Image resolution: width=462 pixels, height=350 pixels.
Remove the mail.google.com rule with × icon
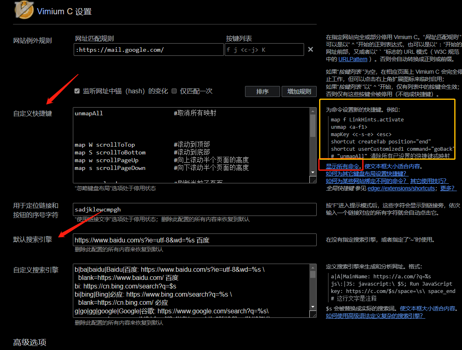click(310, 49)
